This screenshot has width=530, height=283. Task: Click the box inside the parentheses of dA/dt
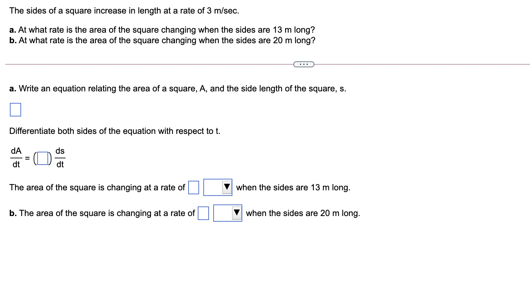(42, 158)
